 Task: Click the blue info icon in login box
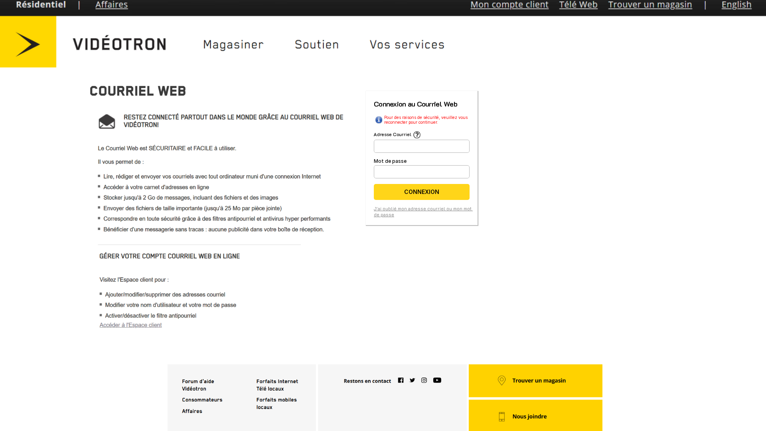click(379, 120)
